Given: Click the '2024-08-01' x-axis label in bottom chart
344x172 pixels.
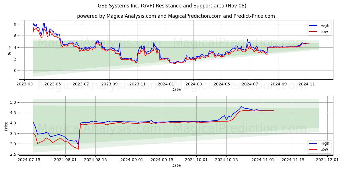Looking at the screenshot, I should click(x=65, y=160).
